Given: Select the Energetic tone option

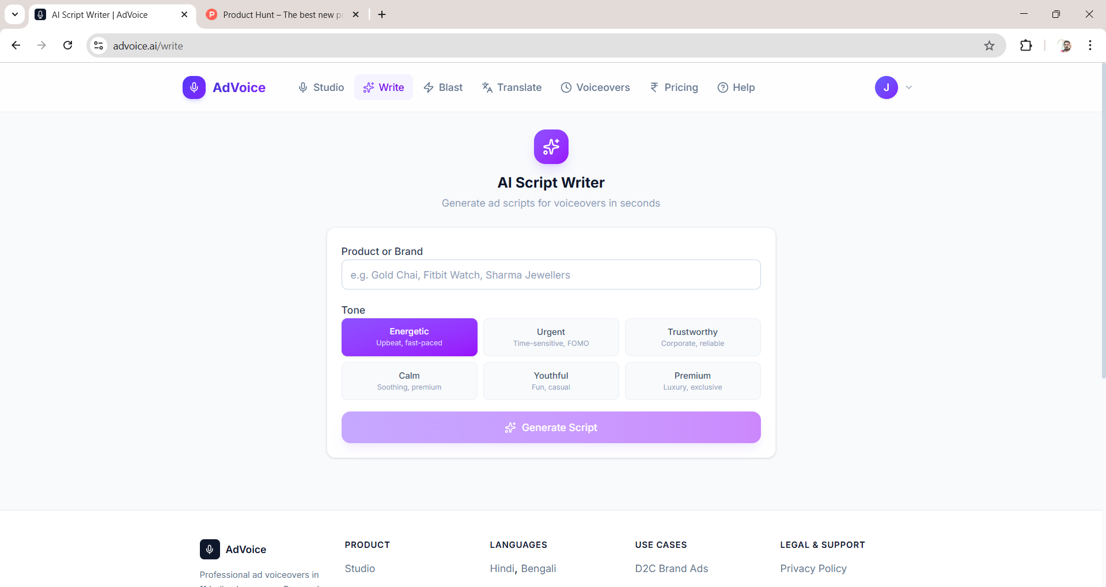Looking at the screenshot, I should pyautogui.click(x=410, y=337).
